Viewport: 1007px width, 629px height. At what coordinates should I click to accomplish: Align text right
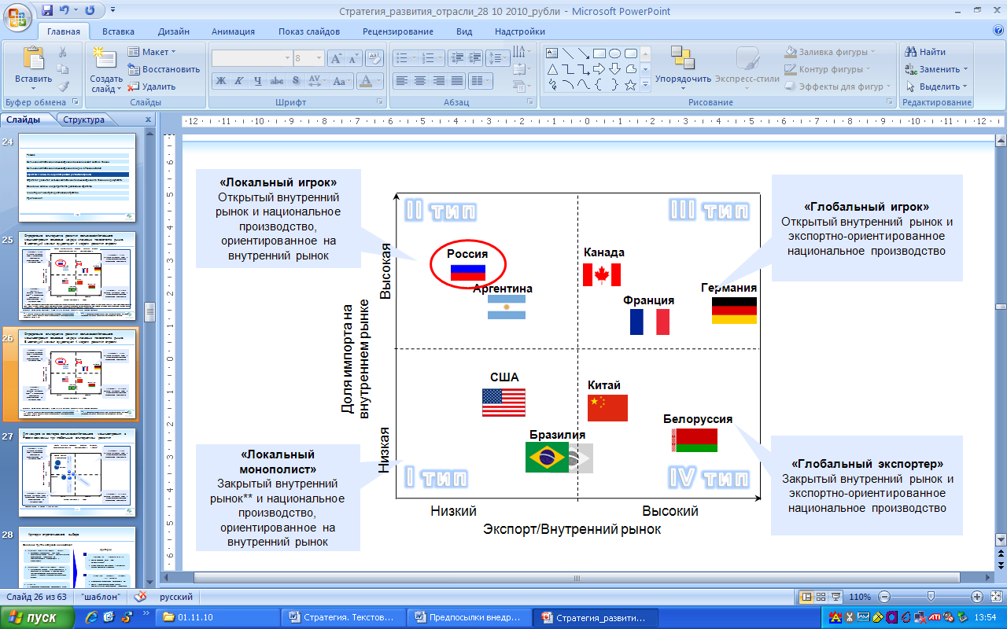[x=437, y=80]
